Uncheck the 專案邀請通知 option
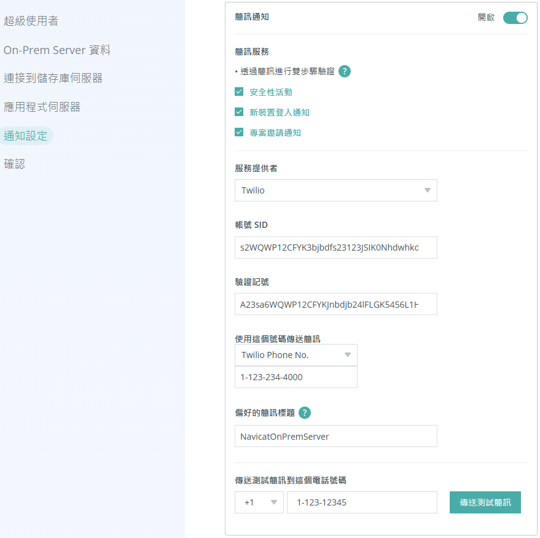This screenshot has height=538, width=540. click(239, 132)
